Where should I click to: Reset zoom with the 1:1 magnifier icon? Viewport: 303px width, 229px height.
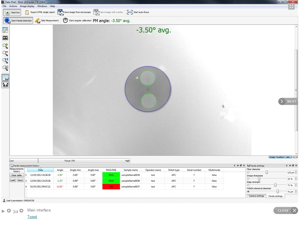point(5,61)
